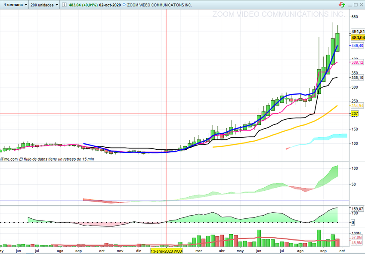Click the 13-ene-2020 W03 date marker
This screenshot has width=365, height=254.
point(166,251)
